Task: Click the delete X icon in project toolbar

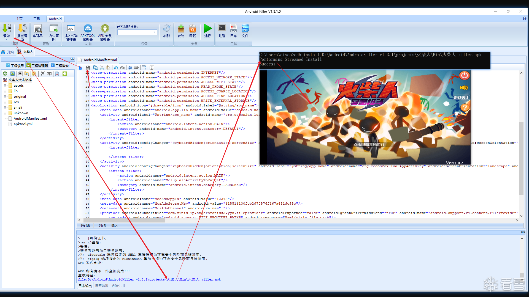Action: [x=43, y=73]
